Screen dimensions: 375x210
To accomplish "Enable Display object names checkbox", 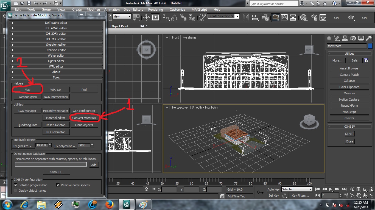I will 16,191.
